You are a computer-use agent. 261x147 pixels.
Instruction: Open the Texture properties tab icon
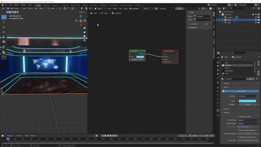coord(218,115)
